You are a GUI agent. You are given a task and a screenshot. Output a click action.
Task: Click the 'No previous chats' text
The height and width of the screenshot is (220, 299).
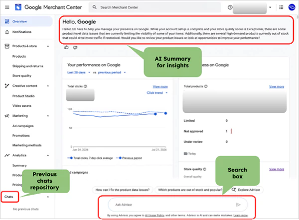(x=26, y=209)
